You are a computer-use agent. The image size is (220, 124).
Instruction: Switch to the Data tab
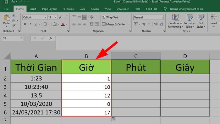pos(82,9)
